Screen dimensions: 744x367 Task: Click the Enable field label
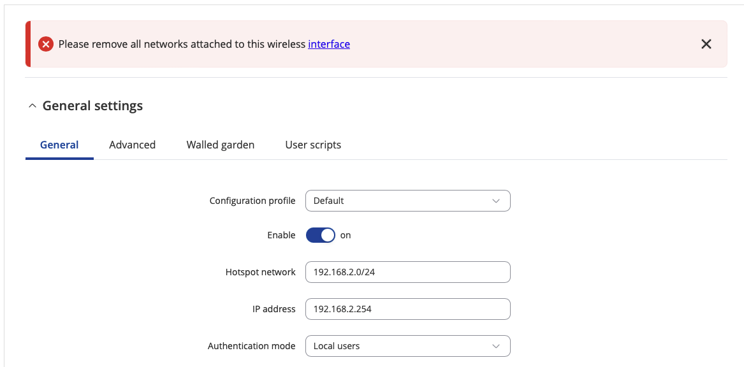point(281,235)
